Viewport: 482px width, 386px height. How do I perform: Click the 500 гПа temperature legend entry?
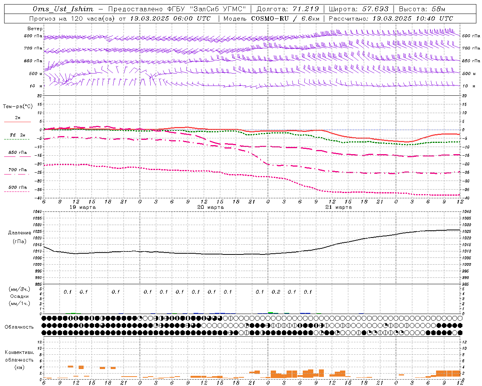18,187
